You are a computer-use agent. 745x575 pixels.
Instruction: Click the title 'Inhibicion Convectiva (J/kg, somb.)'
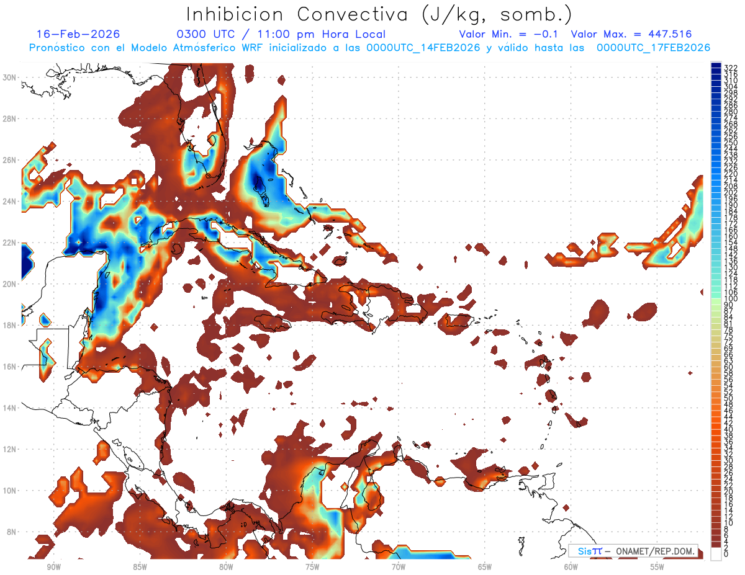[x=379, y=15]
